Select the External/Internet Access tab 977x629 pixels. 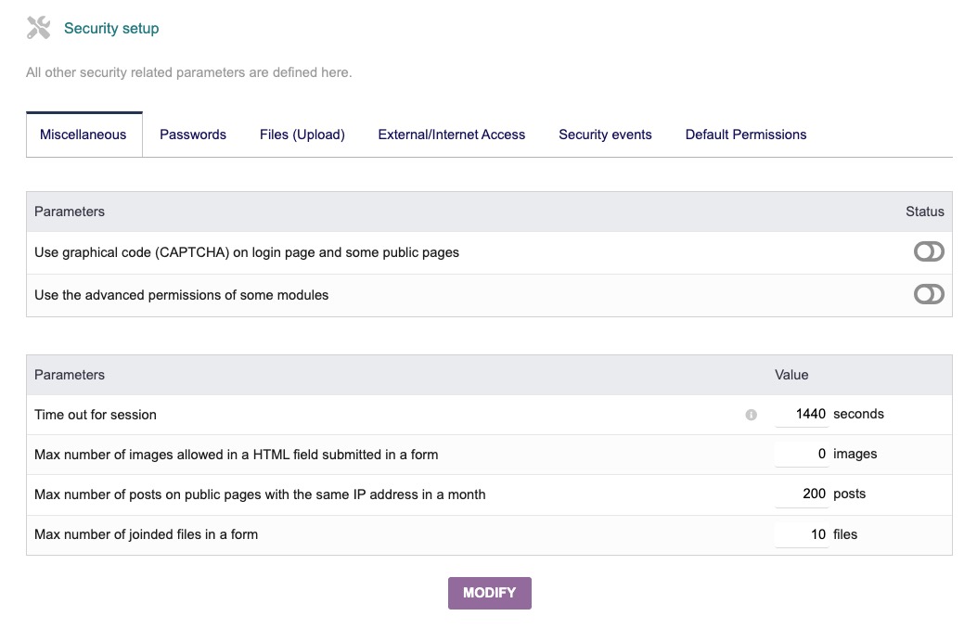451,135
